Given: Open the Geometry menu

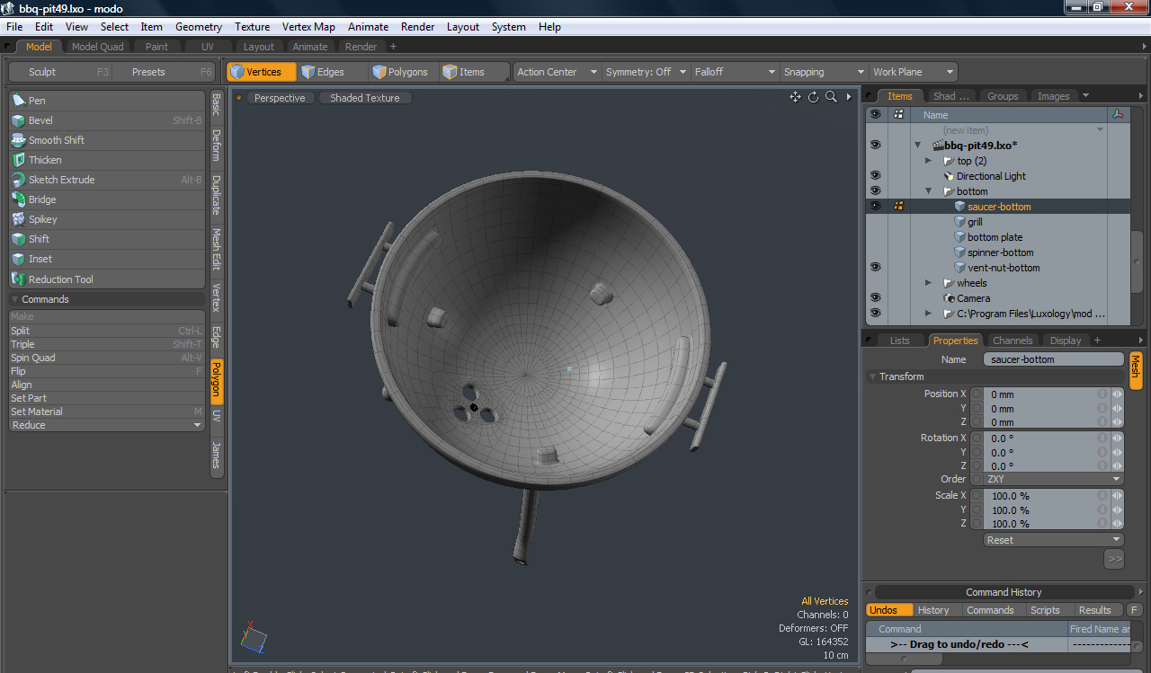Looking at the screenshot, I should point(199,27).
